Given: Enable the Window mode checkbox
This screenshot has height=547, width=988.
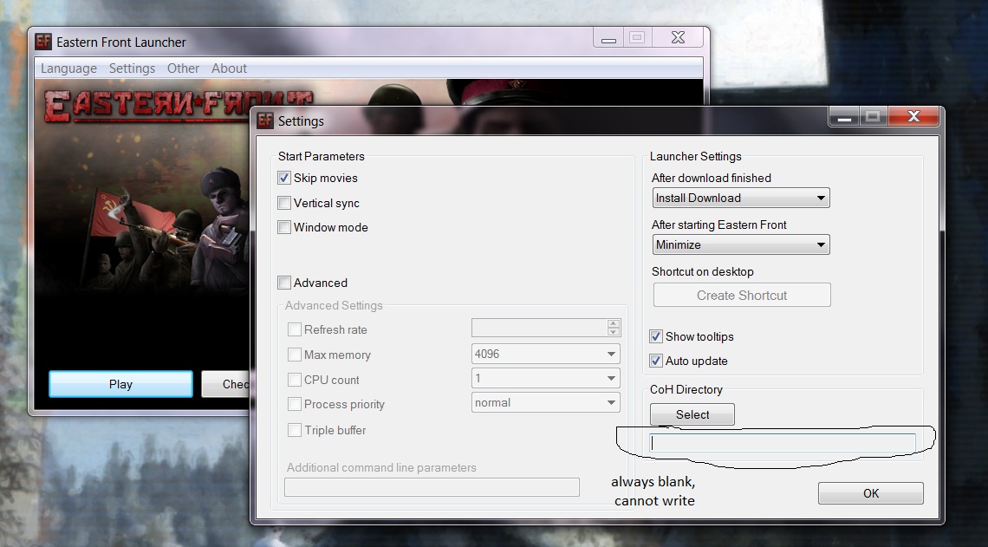Looking at the screenshot, I should coord(284,227).
